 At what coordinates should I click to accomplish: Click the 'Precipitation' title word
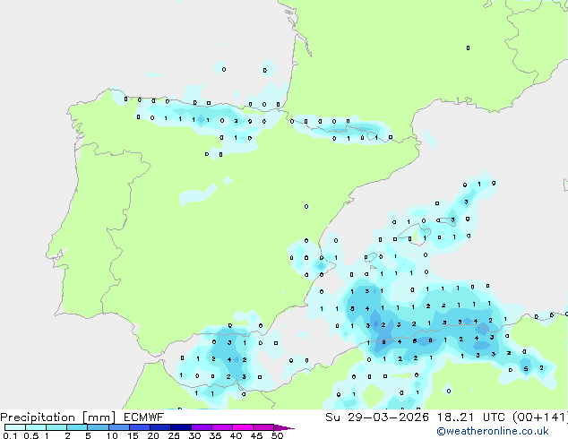click(x=38, y=417)
